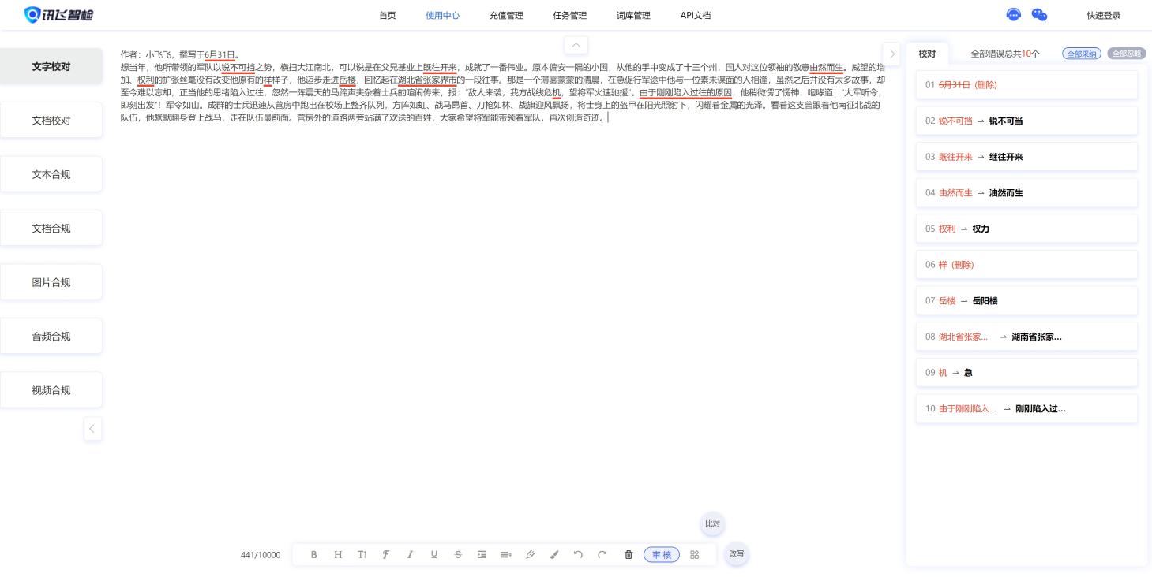Image resolution: width=1152 pixels, height=577 pixels.
Task: Select 文档校对 in the left sidebar
Action: pyautogui.click(x=51, y=121)
